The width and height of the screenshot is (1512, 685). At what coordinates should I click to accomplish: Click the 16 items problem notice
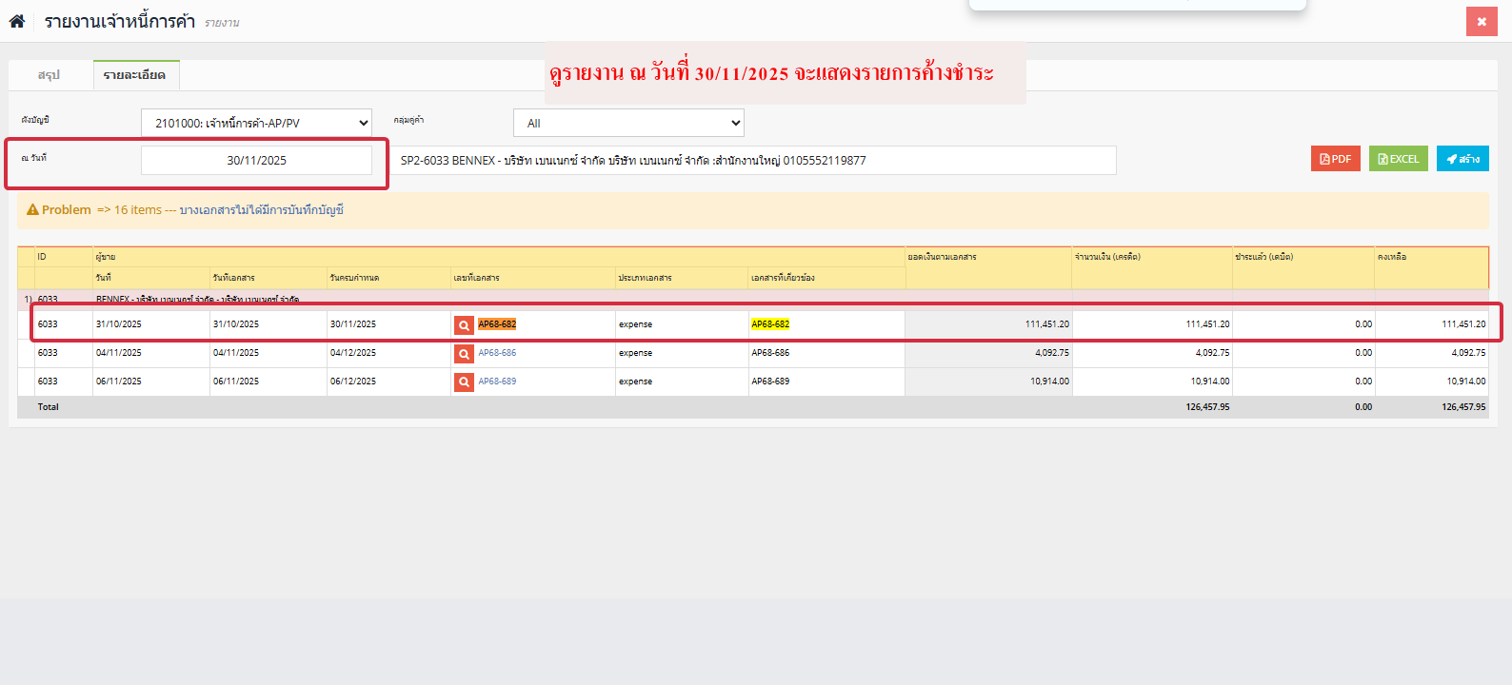pos(138,210)
